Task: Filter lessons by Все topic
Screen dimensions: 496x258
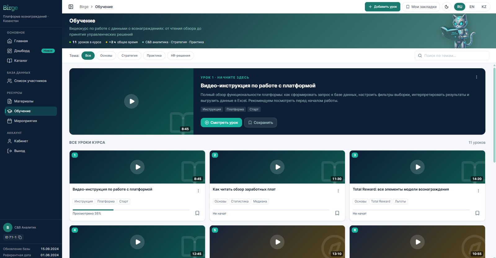Action: tap(88, 56)
